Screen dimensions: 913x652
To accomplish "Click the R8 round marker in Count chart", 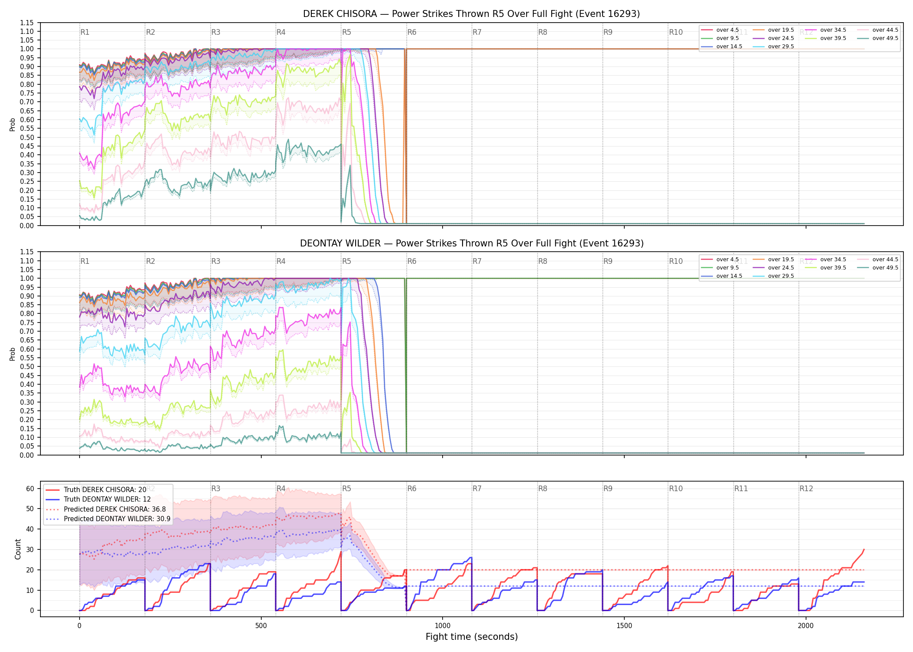I will pos(543,489).
